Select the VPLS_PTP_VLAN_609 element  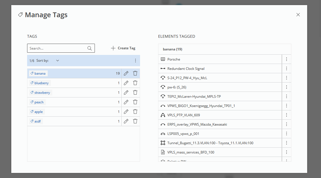tap(184, 115)
